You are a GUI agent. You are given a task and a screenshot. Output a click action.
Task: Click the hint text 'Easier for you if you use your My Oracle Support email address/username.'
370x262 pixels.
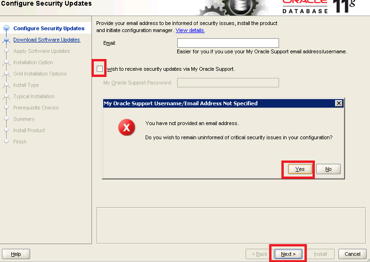pyautogui.click(x=262, y=51)
